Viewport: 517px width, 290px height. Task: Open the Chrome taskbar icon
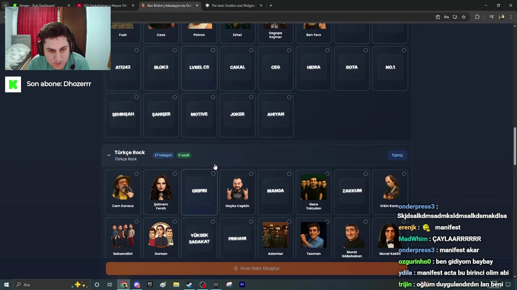point(124,285)
